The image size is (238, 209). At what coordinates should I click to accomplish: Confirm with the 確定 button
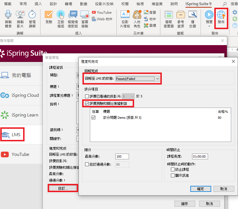tap(201, 189)
